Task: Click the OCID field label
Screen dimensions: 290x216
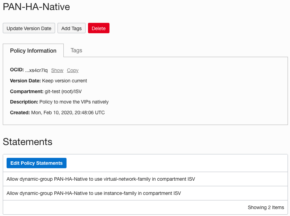Action: click(x=17, y=70)
